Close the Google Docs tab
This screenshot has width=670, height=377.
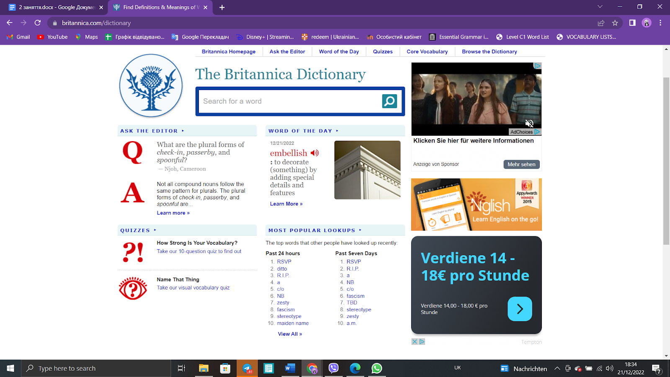coord(101,7)
